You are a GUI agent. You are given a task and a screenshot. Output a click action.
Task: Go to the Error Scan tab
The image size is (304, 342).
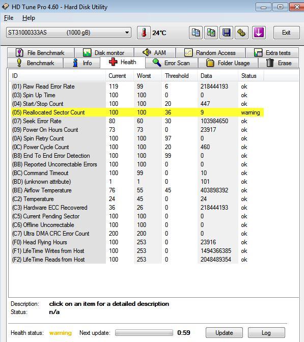172,63
